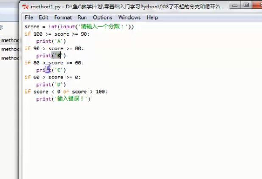Viewport: 262px width, 179px height.
Task: Open the File menu
Action: coord(29,17)
